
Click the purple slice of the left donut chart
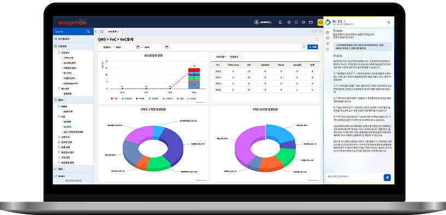137,135
